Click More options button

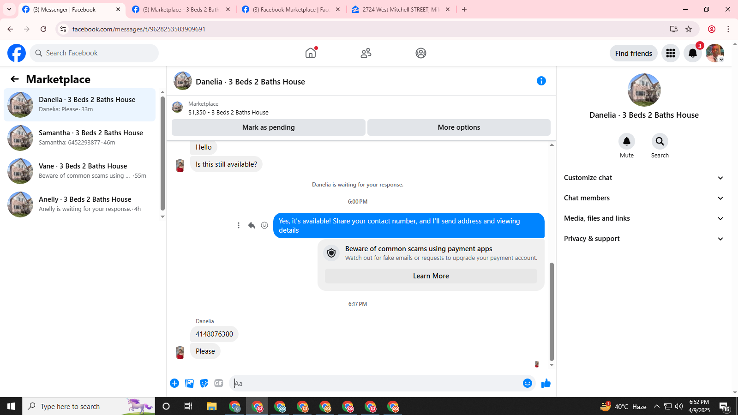tap(459, 127)
